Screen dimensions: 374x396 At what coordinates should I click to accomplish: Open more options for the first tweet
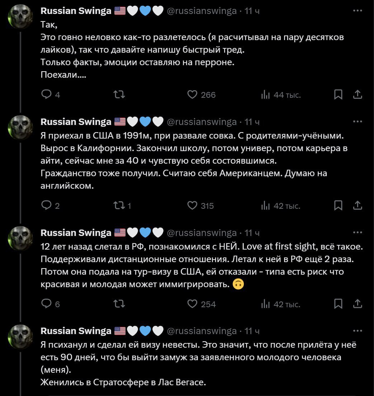(358, 11)
